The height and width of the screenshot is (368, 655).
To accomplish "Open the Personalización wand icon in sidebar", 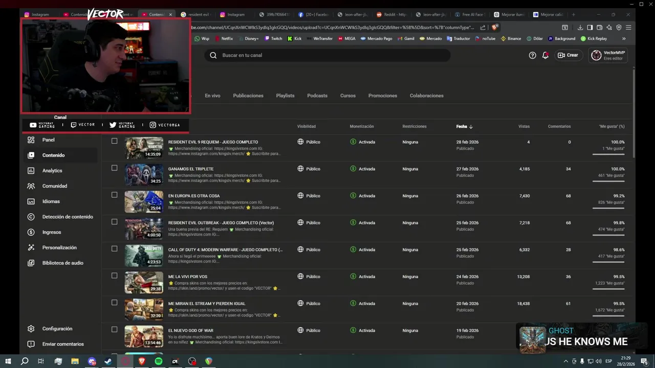I will 31,247.
